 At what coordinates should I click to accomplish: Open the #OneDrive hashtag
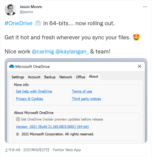point(19,23)
